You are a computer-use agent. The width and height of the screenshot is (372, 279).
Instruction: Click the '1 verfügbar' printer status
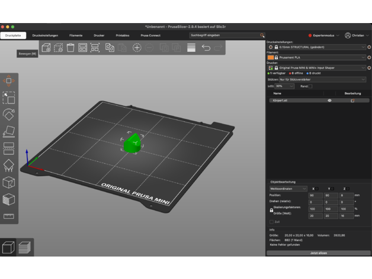277,73
